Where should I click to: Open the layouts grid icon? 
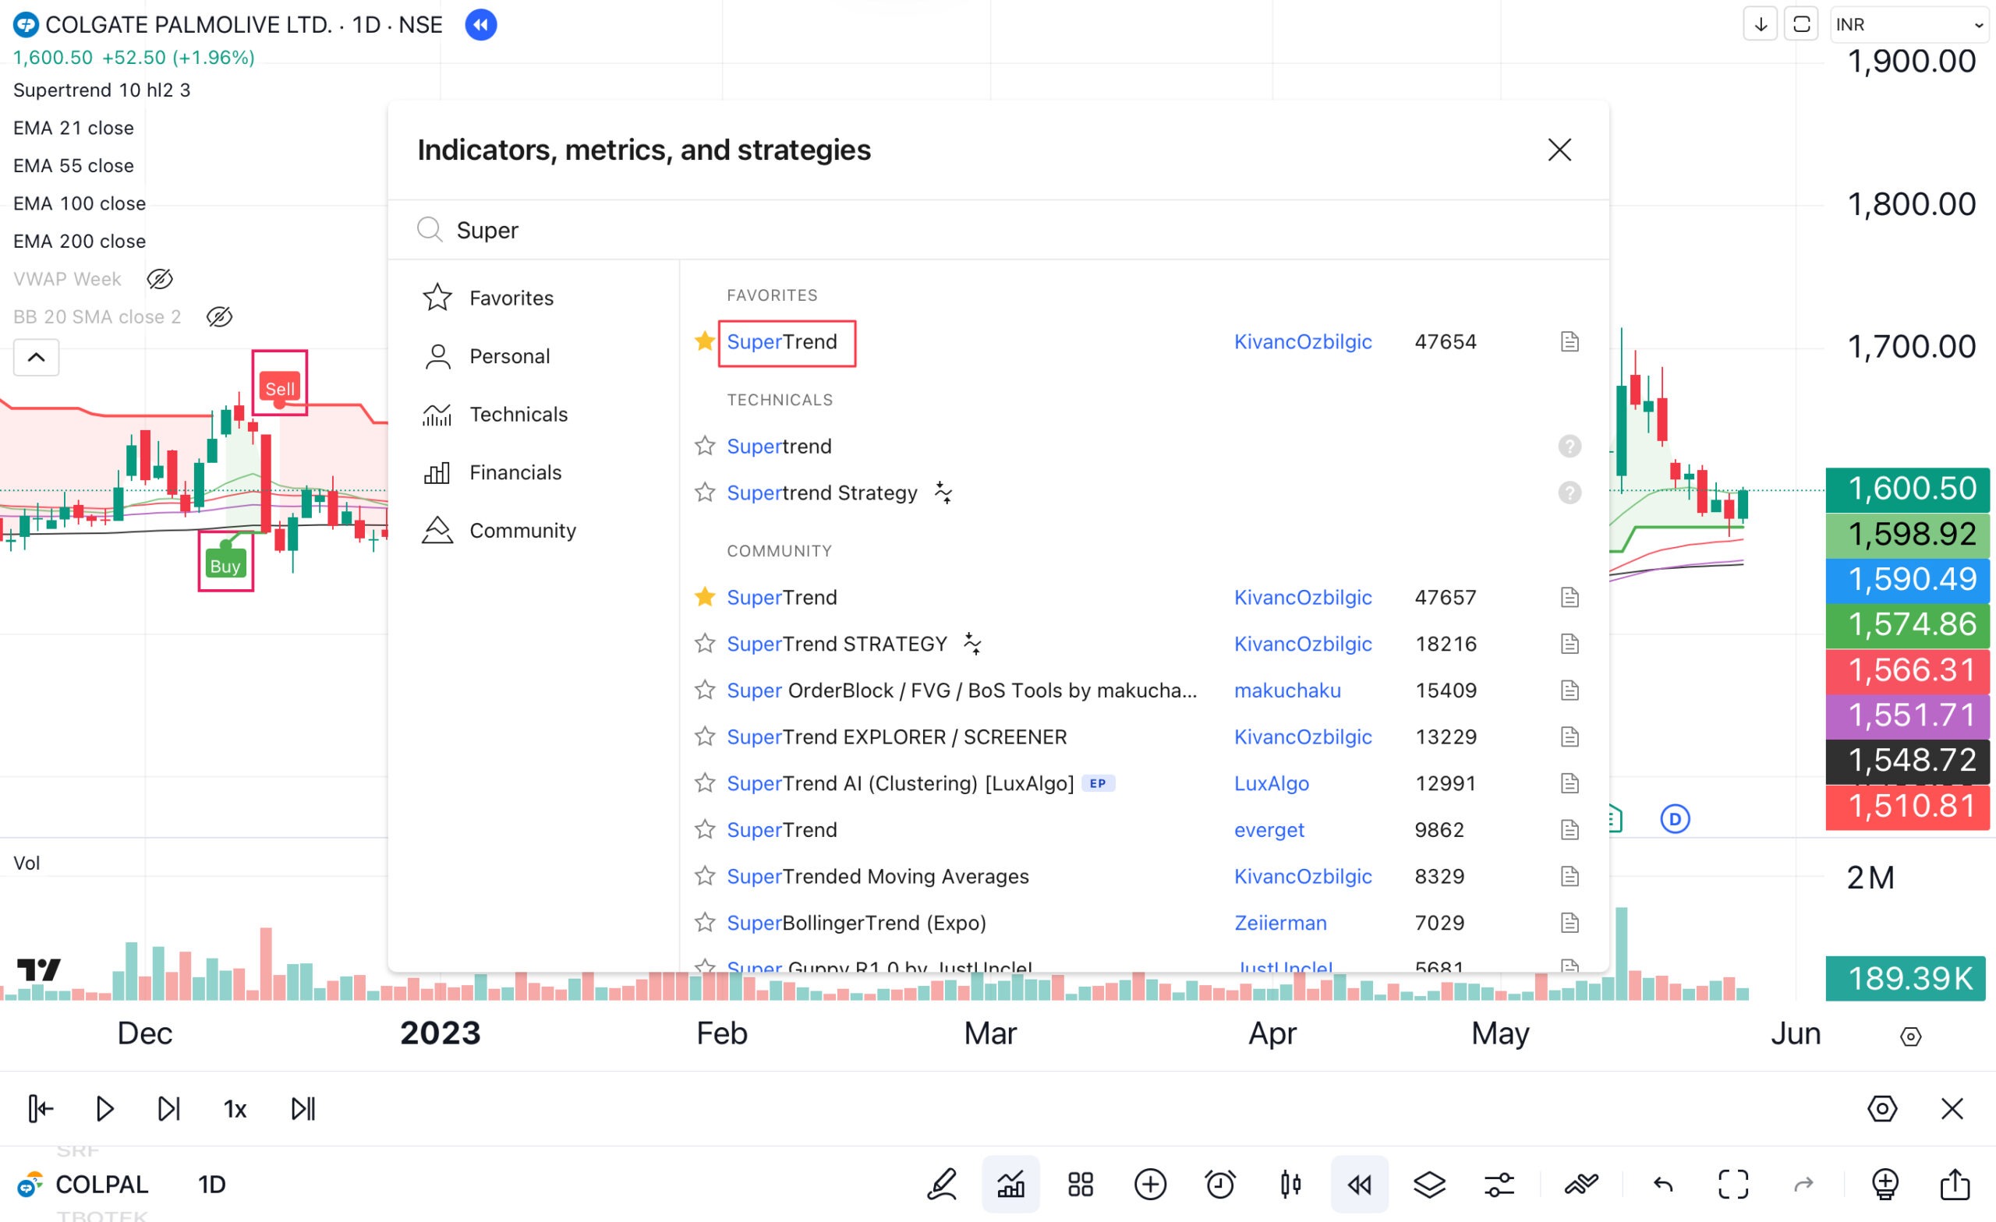[x=1080, y=1184]
